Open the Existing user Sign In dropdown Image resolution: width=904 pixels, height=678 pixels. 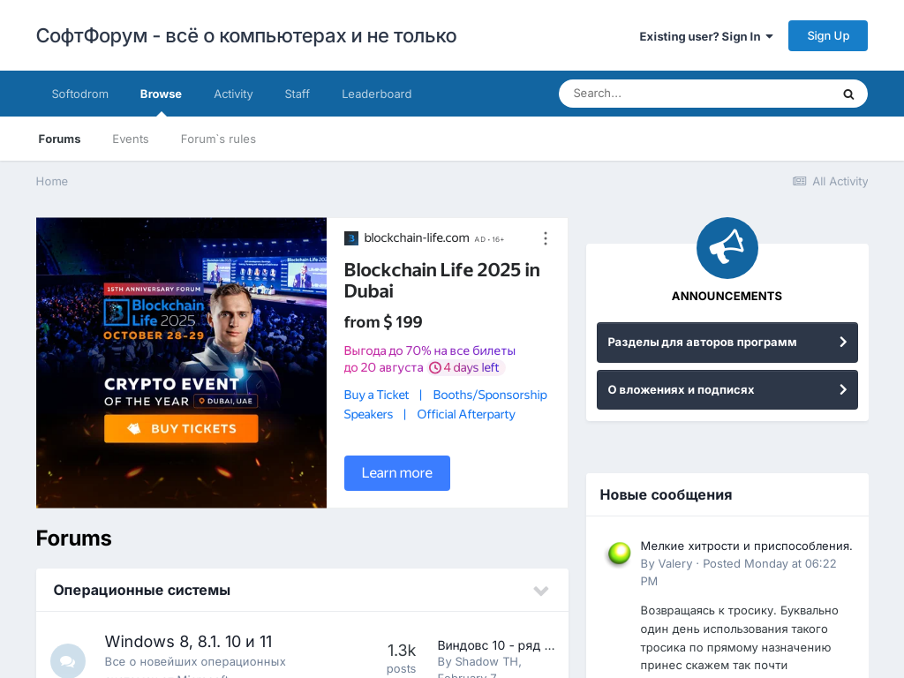pos(705,36)
